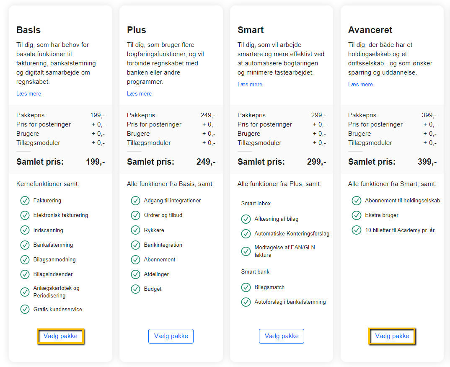Click the checkmark icon next to Budget
Screen dimensions: 450x367
135,289
